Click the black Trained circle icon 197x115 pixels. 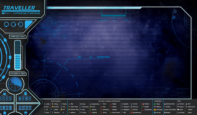click(186, 109)
